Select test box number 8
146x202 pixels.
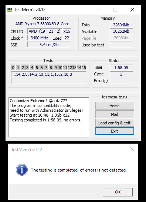(x=51, y=68)
